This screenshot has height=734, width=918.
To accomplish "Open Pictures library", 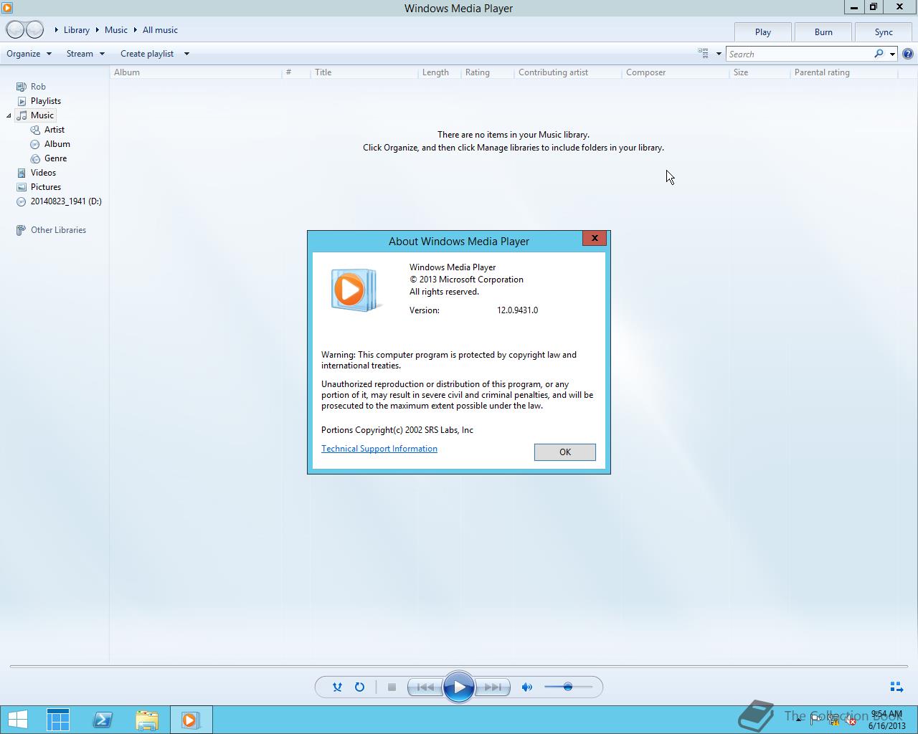I will 45,187.
